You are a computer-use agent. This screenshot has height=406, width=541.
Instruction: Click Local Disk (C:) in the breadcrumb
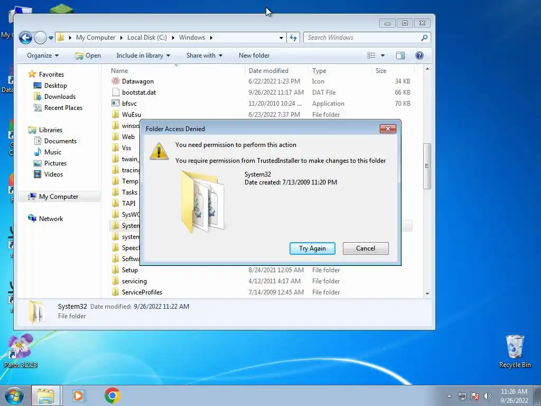[147, 38]
